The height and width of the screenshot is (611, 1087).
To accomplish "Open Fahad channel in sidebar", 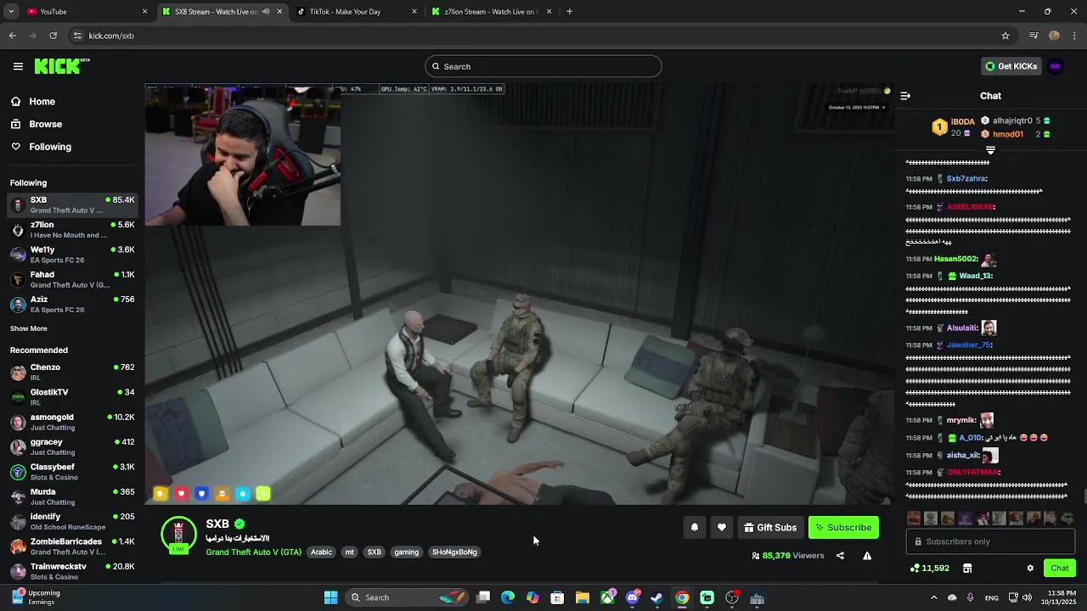I will pos(72,279).
